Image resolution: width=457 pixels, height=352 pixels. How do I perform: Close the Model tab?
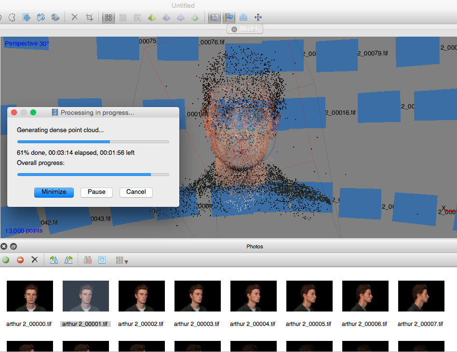point(234,29)
